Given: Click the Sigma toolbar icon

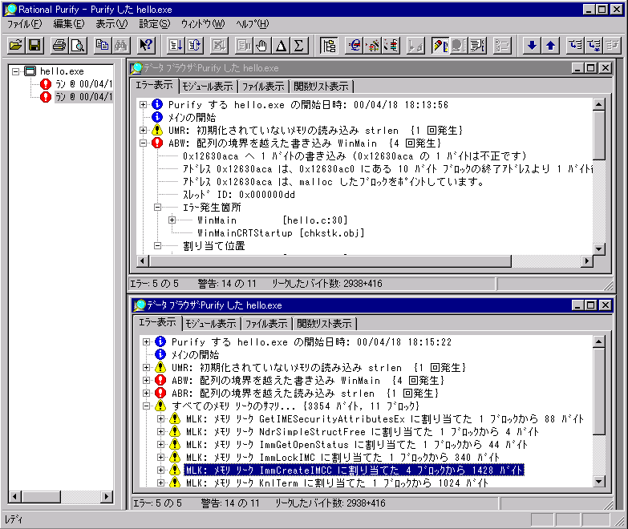Looking at the screenshot, I should point(298,45).
